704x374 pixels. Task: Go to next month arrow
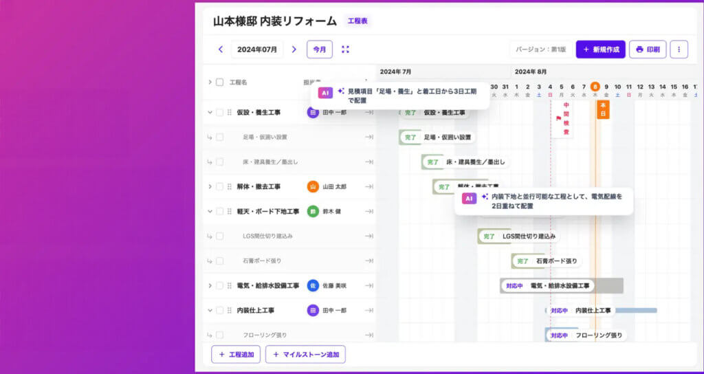(x=294, y=49)
